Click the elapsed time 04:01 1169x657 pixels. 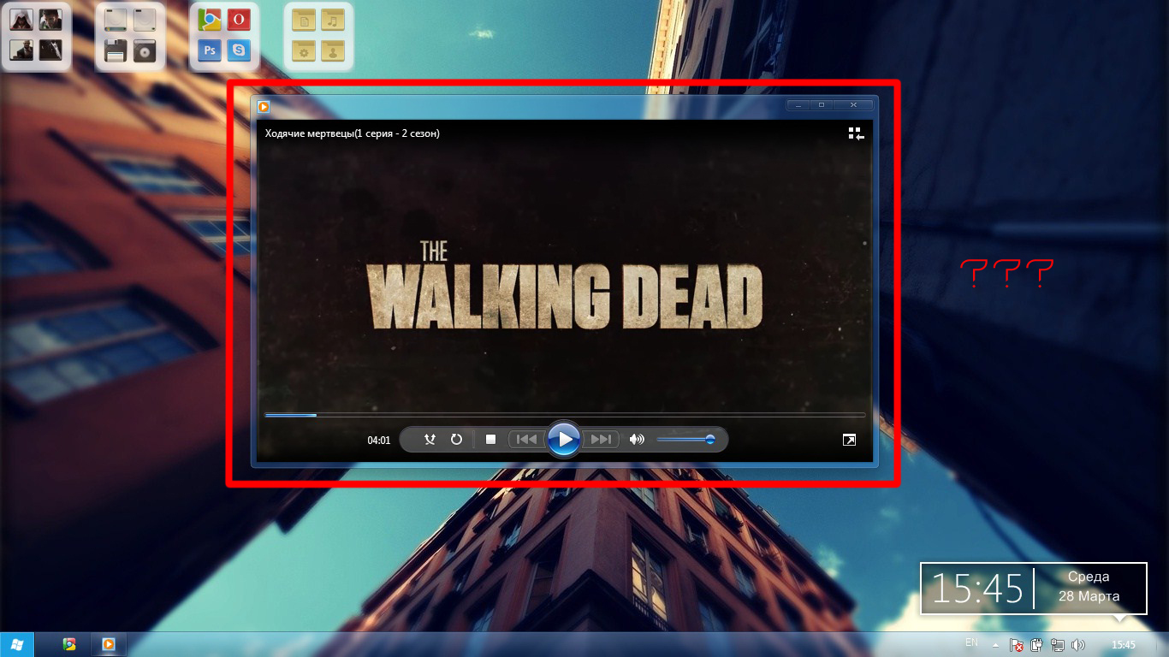click(x=379, y=441)
